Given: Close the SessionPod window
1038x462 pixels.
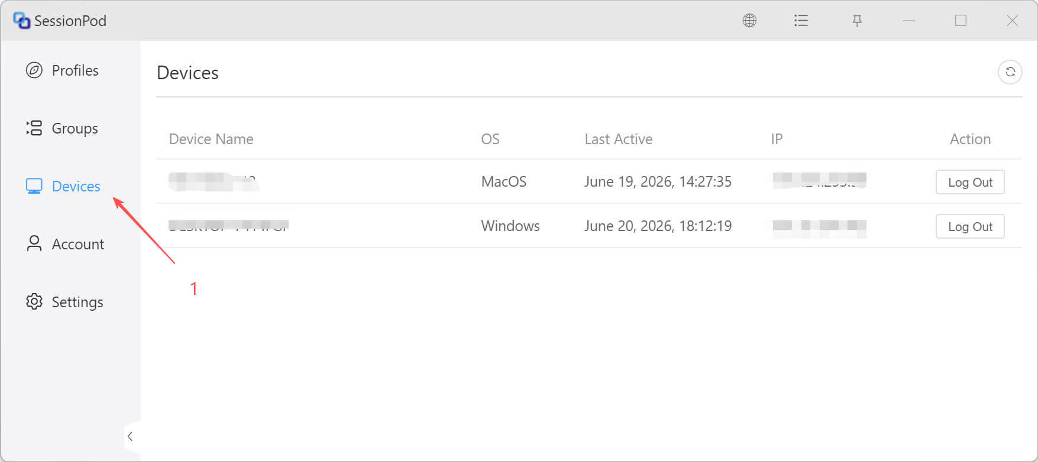Looking at the screenshot, I should pos(1012,21).
